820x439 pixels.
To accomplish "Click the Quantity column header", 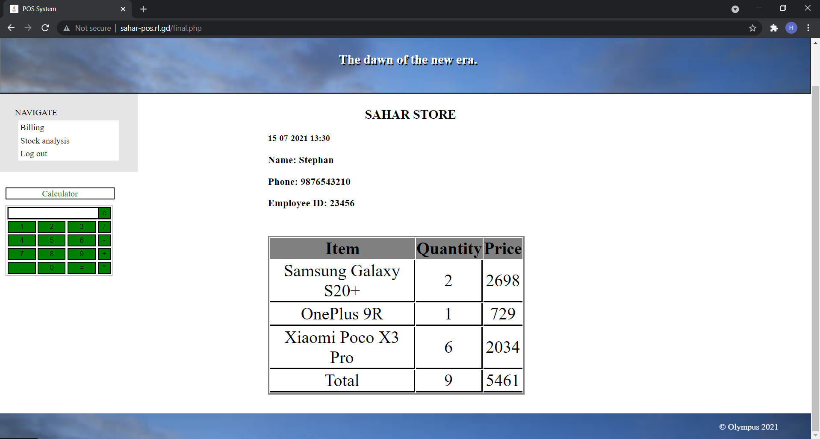I will (x=449, y=249).
